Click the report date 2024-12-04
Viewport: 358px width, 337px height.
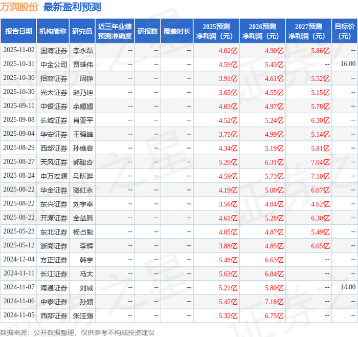click(19, 259)
